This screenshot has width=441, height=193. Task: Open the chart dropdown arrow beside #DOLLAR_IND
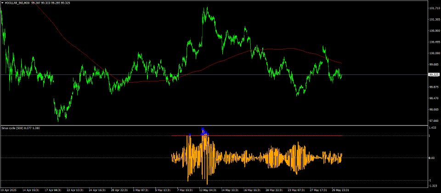2,3
